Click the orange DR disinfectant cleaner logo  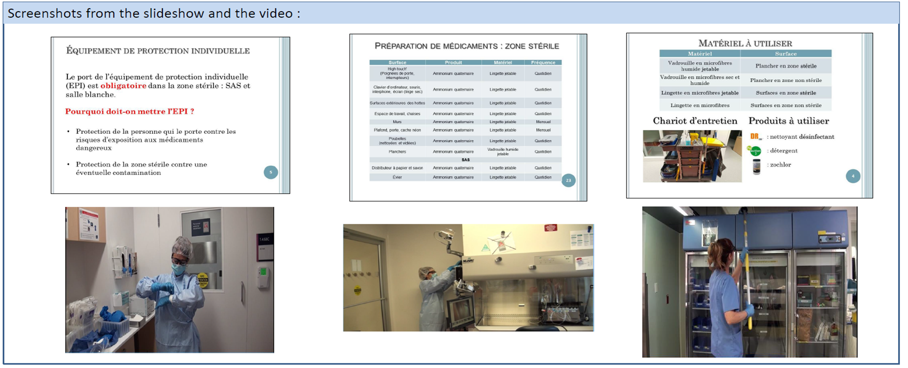755,137
